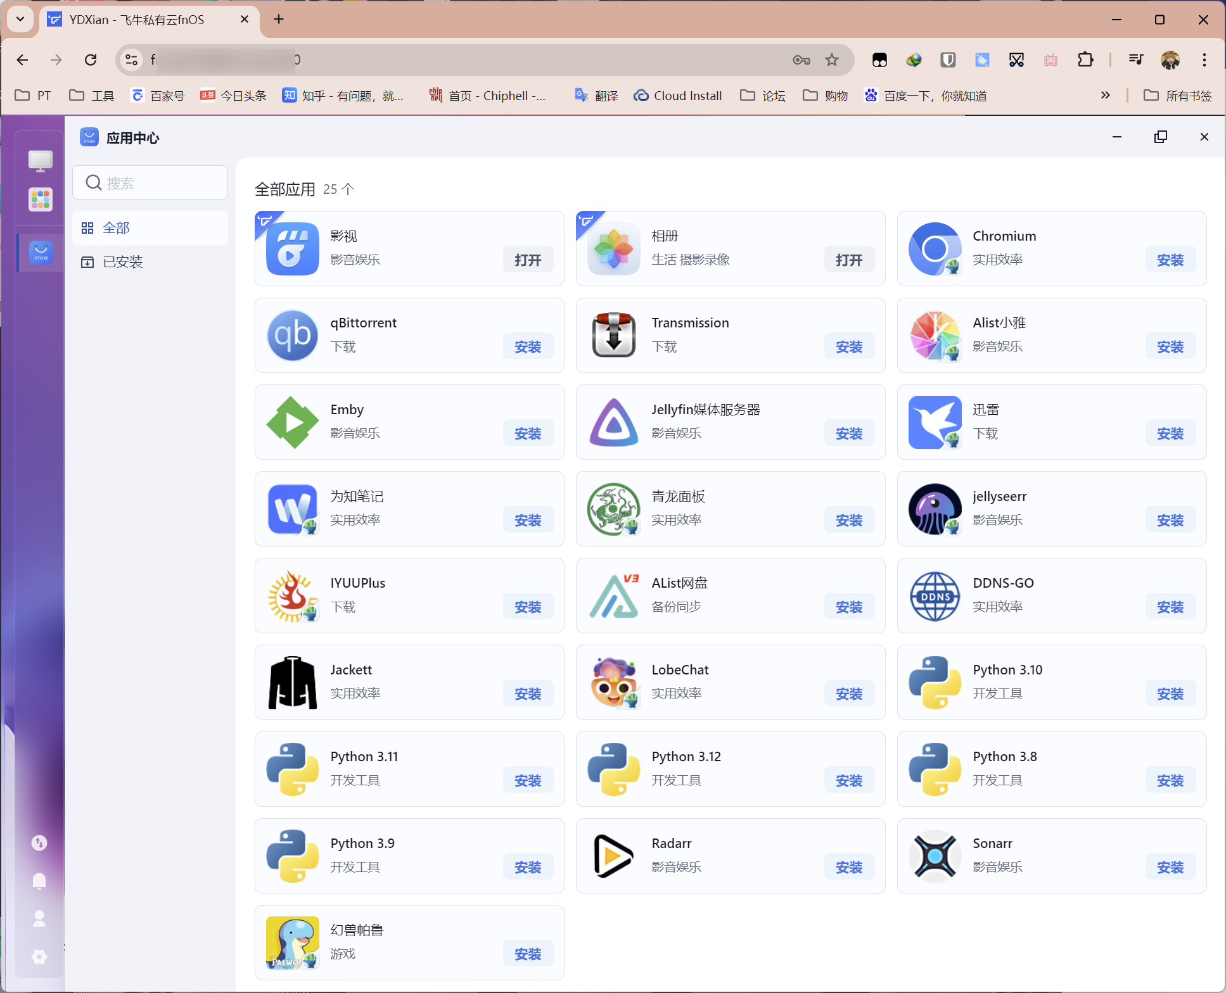Install qBittorrent
1226x993 pixels.
[528, 347]
